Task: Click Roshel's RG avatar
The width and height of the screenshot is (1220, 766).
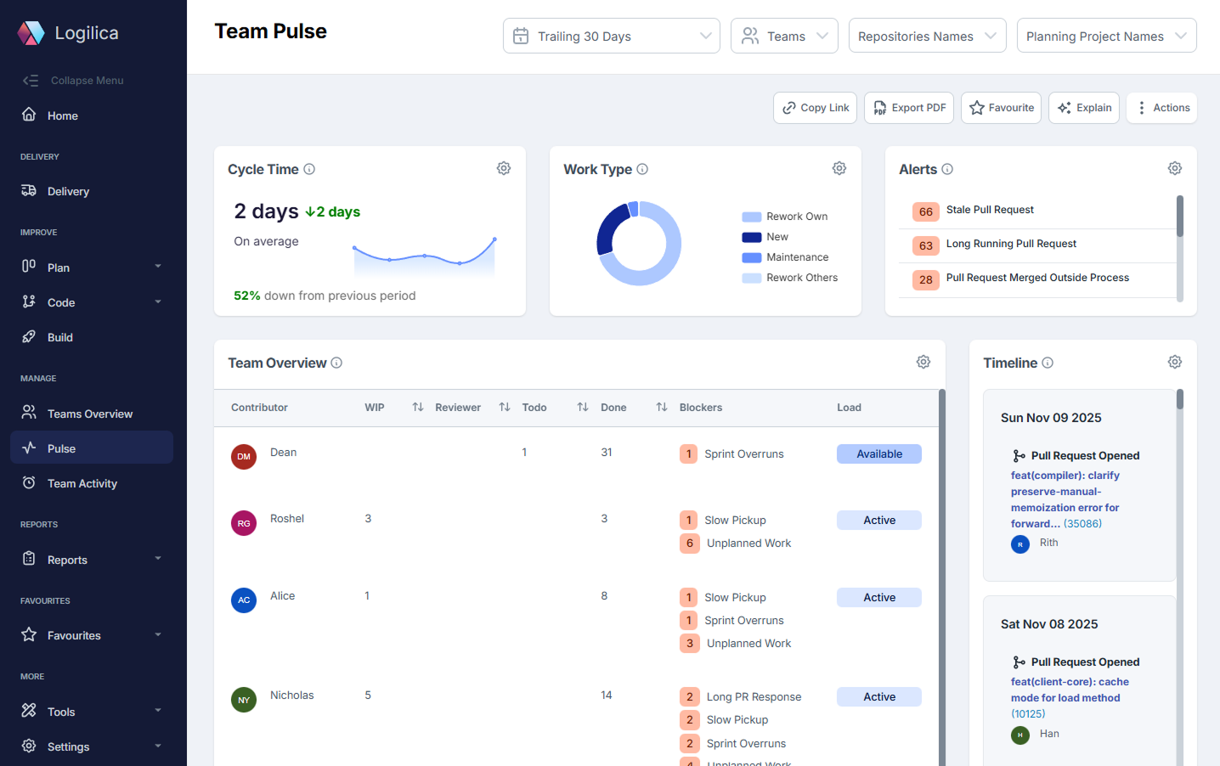Action: coord(244,523)
